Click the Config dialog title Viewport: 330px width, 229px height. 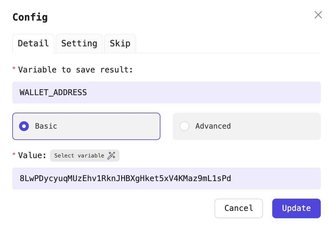click(30, 17)
